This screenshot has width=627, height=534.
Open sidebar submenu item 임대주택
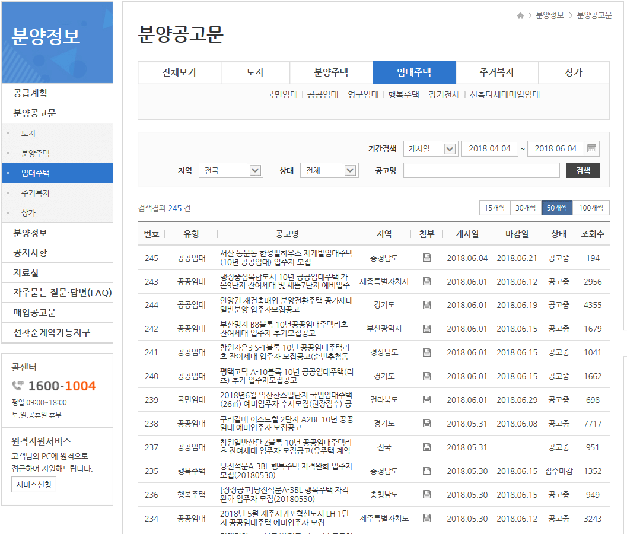57,173
